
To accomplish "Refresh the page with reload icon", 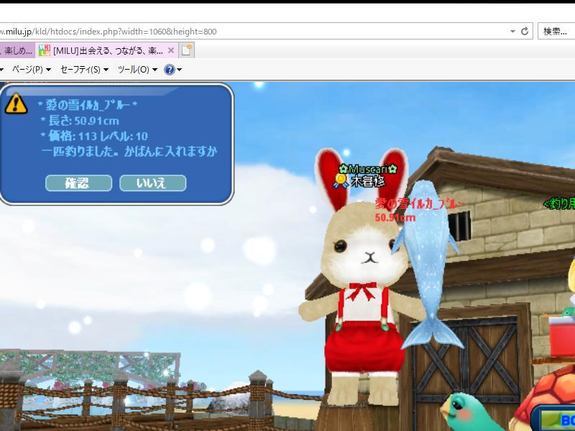I will (525, 32).
